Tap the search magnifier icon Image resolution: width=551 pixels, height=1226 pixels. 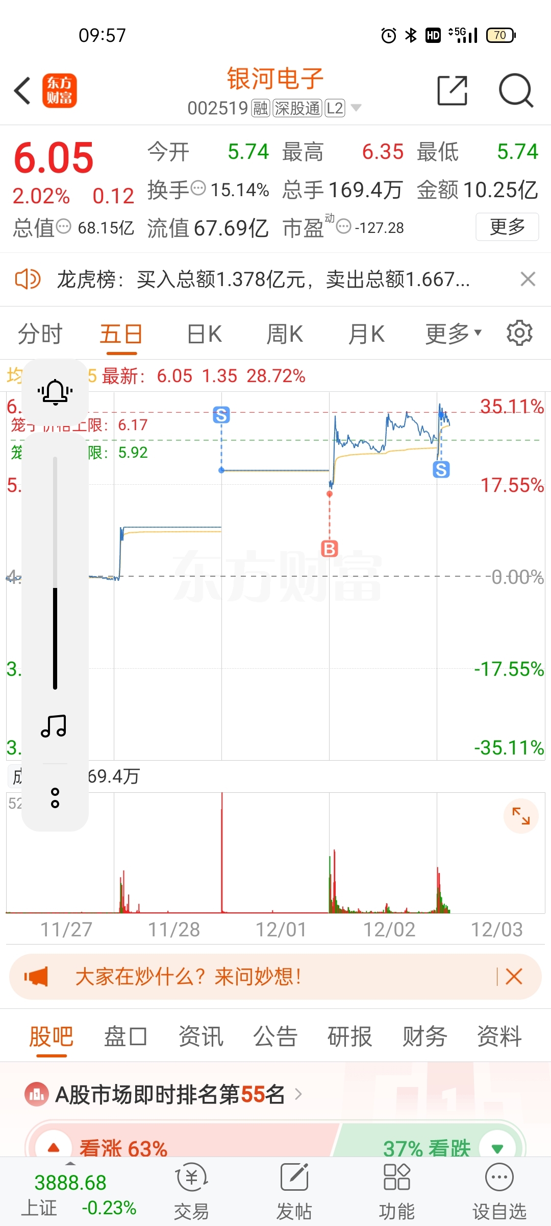(515, 91)
